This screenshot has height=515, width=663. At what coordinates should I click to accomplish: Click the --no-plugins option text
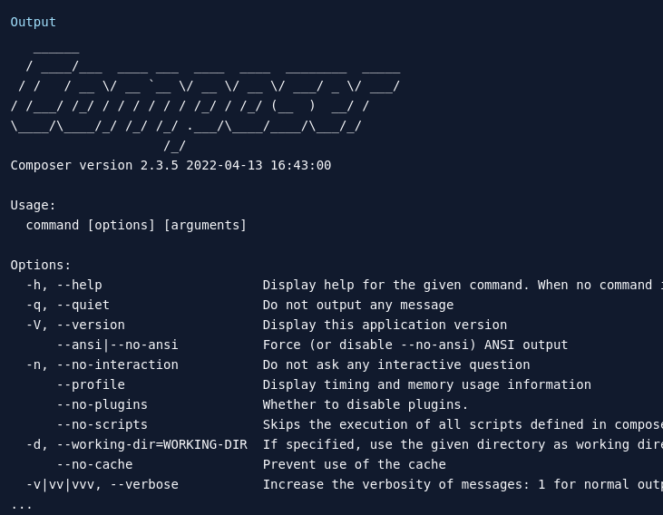102,404
